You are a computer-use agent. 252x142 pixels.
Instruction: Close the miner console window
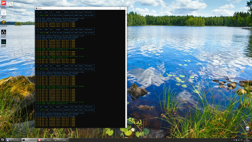pyautogui.click(x=124, y=8)
